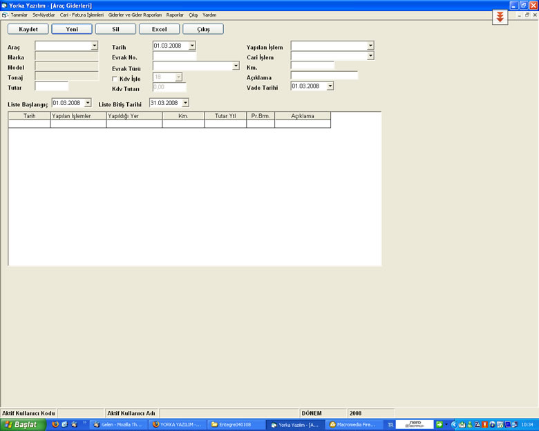Open the Tarih date picker dropdown
The width and height of the screenshot is (539, 431).
192,46
